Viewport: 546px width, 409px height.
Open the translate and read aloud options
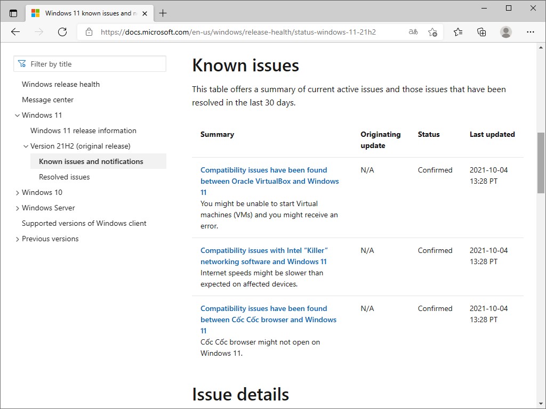[412, 32]
